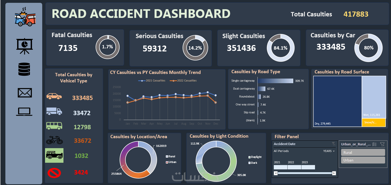Select the orange car vehicle icon
Viewport: 391px width, 185px height.
[x=54, y=96]
